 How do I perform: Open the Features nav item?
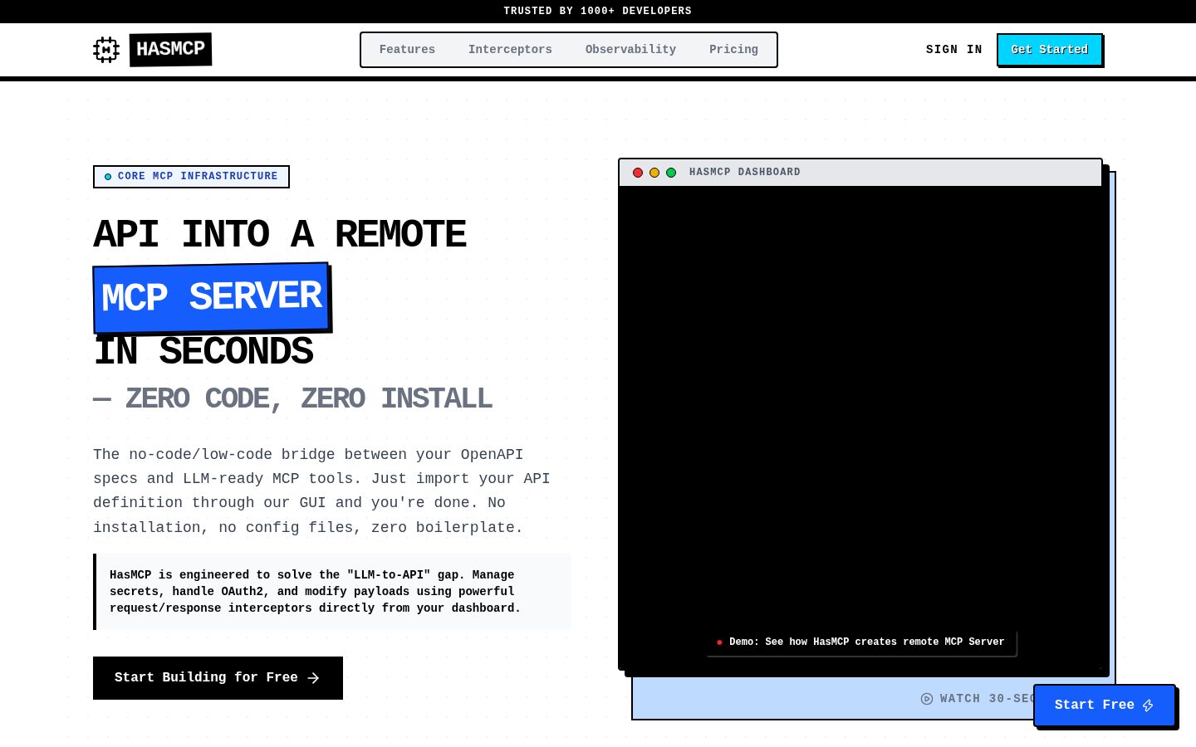(407, 50)
